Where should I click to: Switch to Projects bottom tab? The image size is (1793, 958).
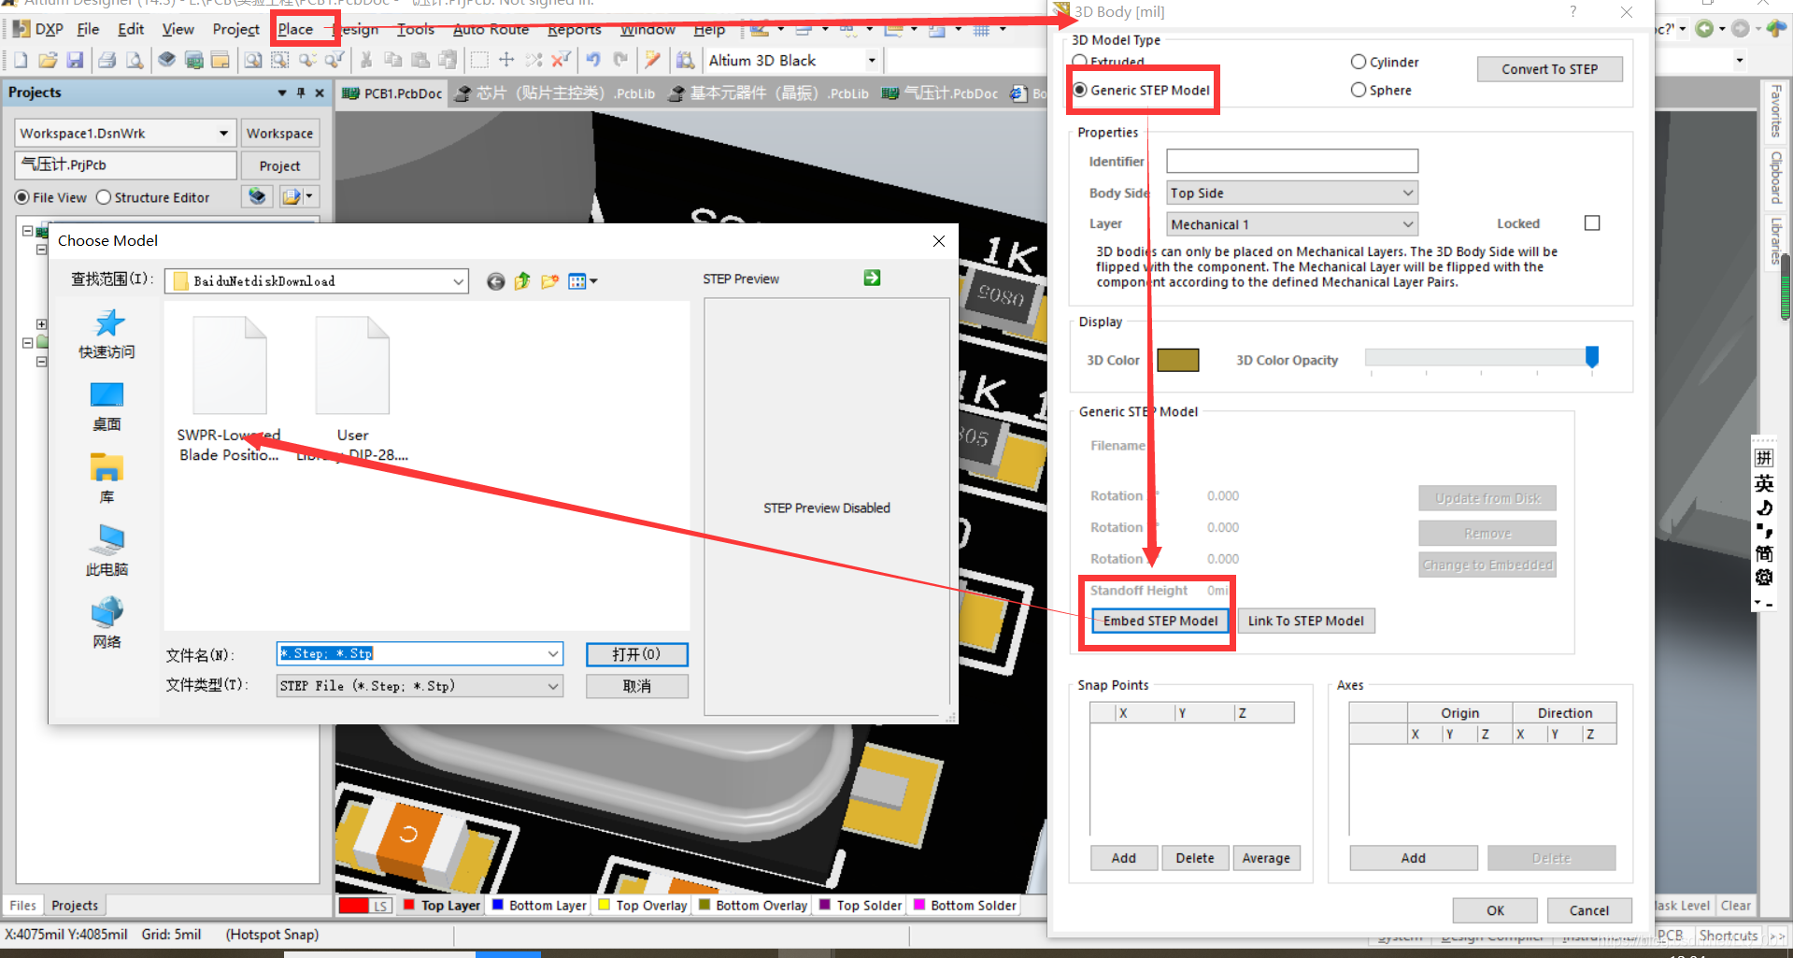point(75,905)
